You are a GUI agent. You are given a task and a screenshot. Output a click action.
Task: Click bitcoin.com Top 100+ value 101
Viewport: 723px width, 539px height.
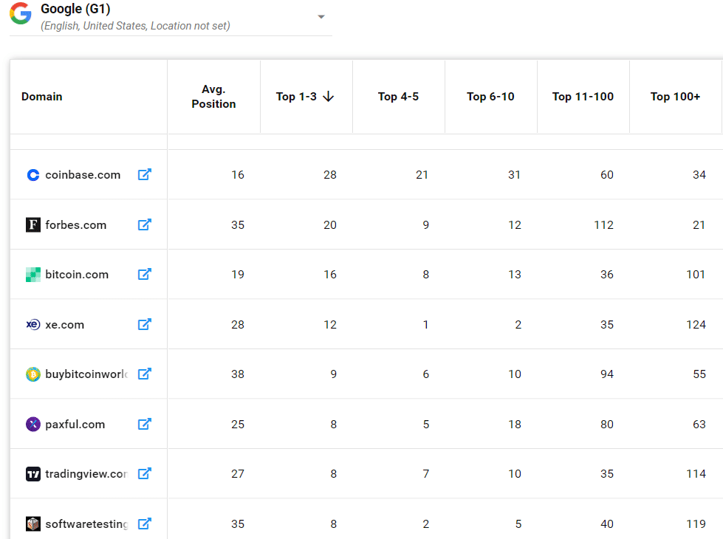pyautogui.click(x=696, y=275)
